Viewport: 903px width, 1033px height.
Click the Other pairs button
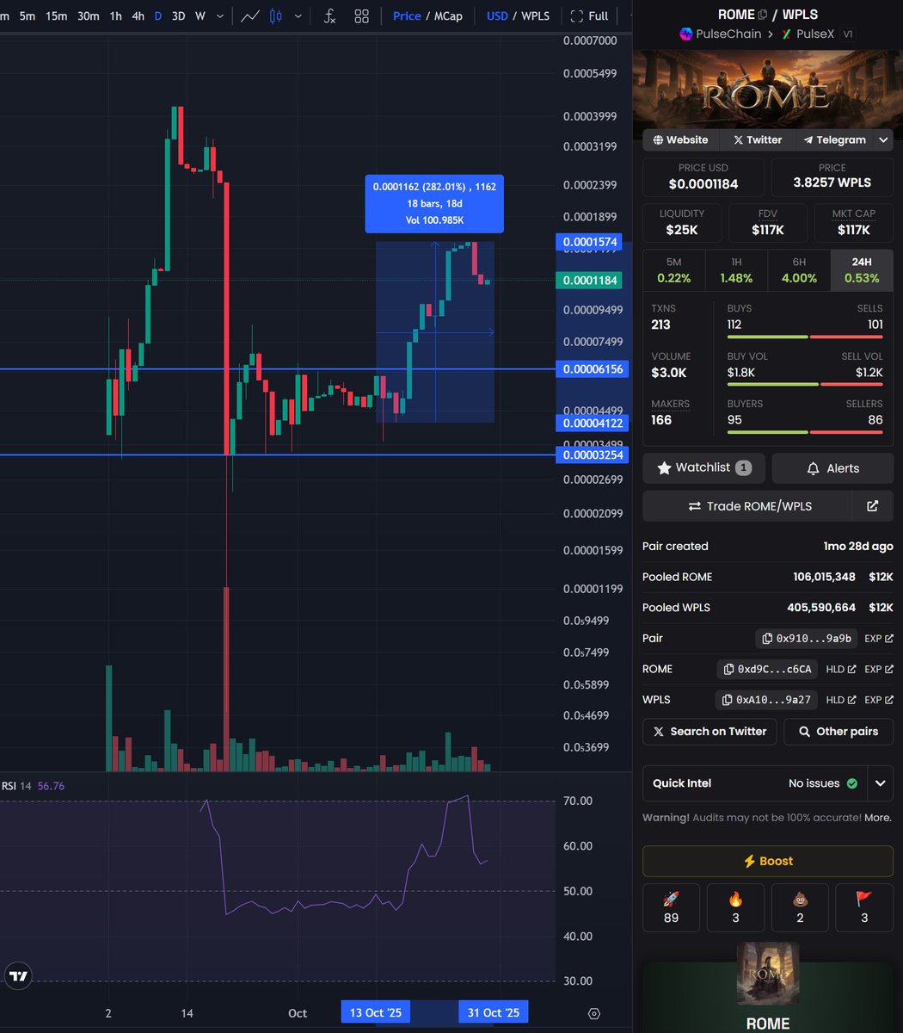click(838, 732)
